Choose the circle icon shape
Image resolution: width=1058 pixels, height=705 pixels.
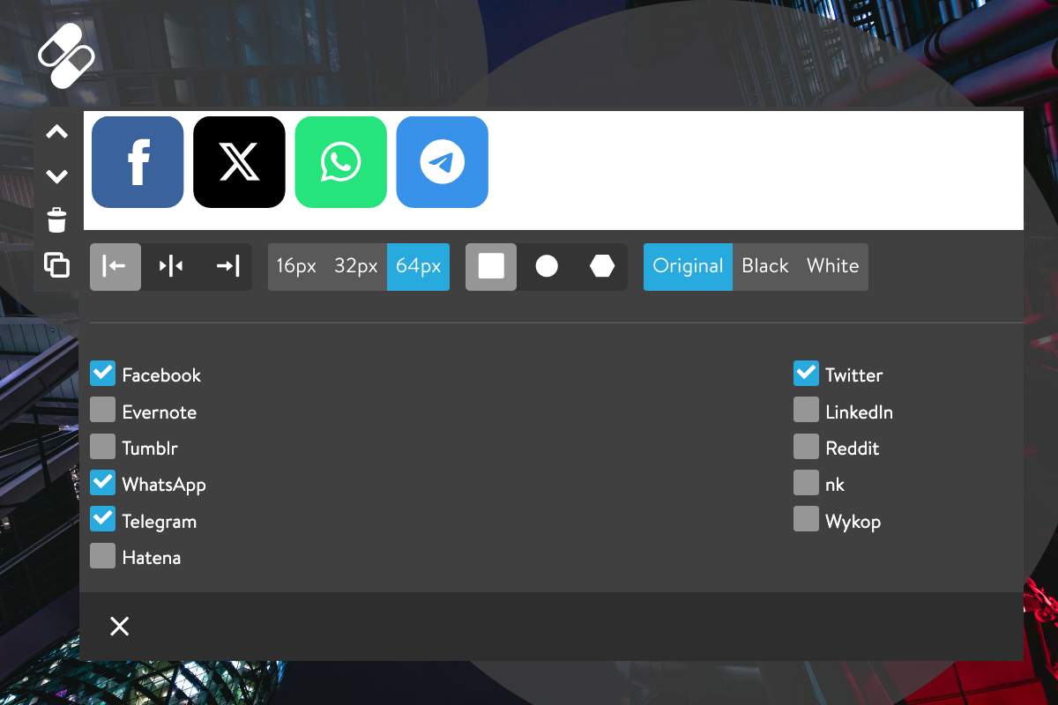point(547,267)
